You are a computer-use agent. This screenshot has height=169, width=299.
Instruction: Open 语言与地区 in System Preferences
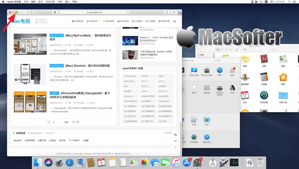[x=194, y=72]
